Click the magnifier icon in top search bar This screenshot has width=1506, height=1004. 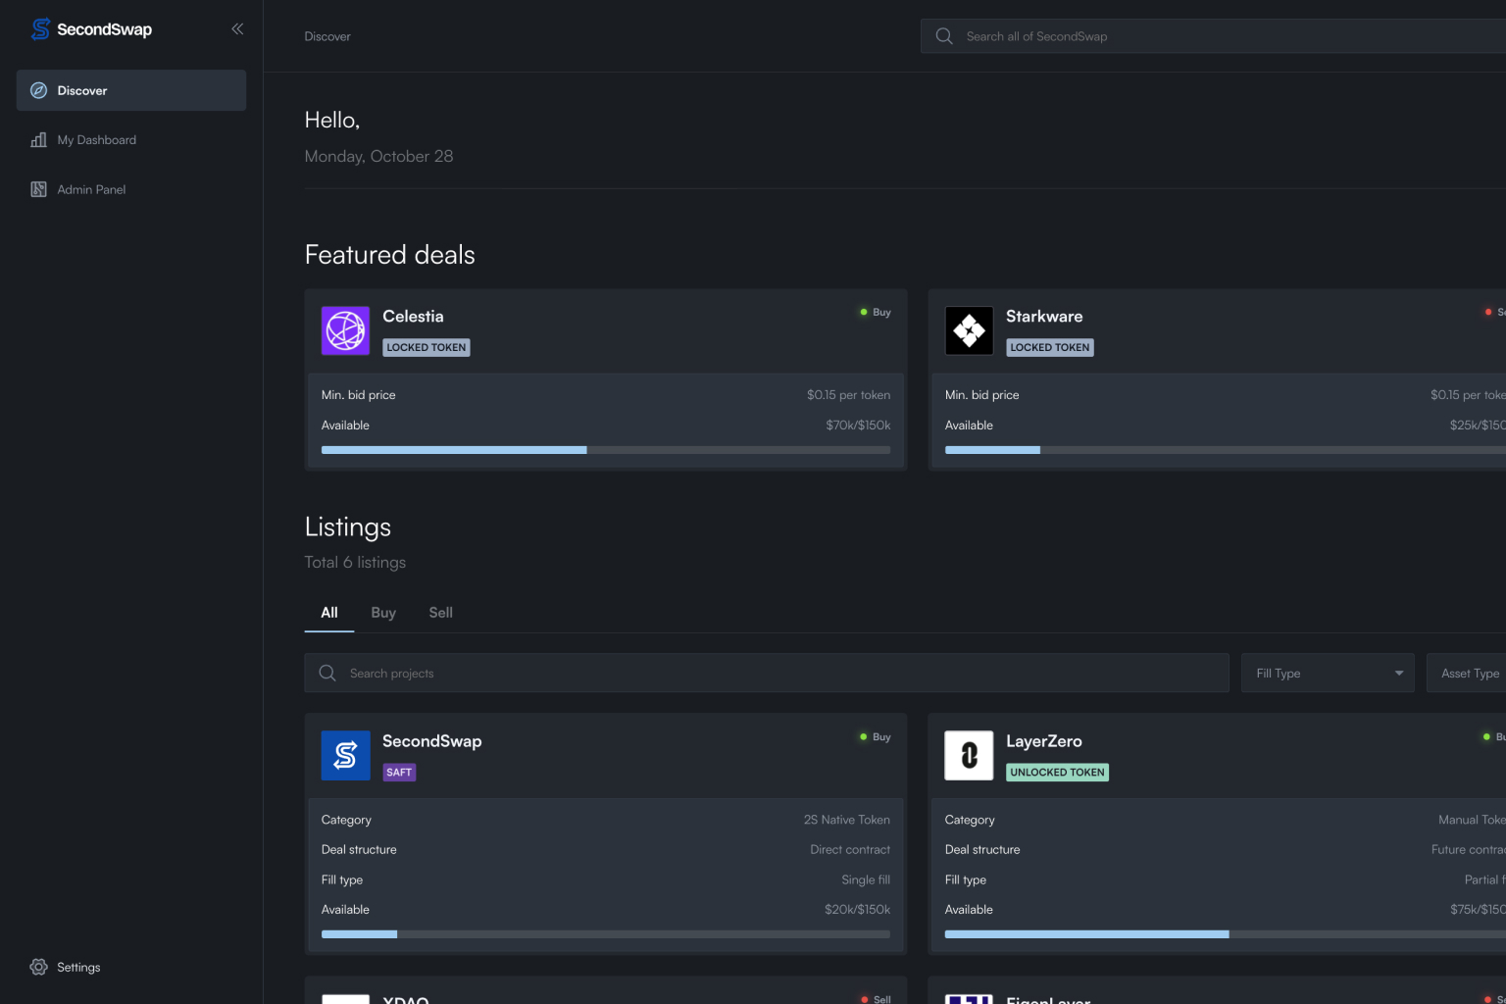pyautogui.click(x=944, y=36)
